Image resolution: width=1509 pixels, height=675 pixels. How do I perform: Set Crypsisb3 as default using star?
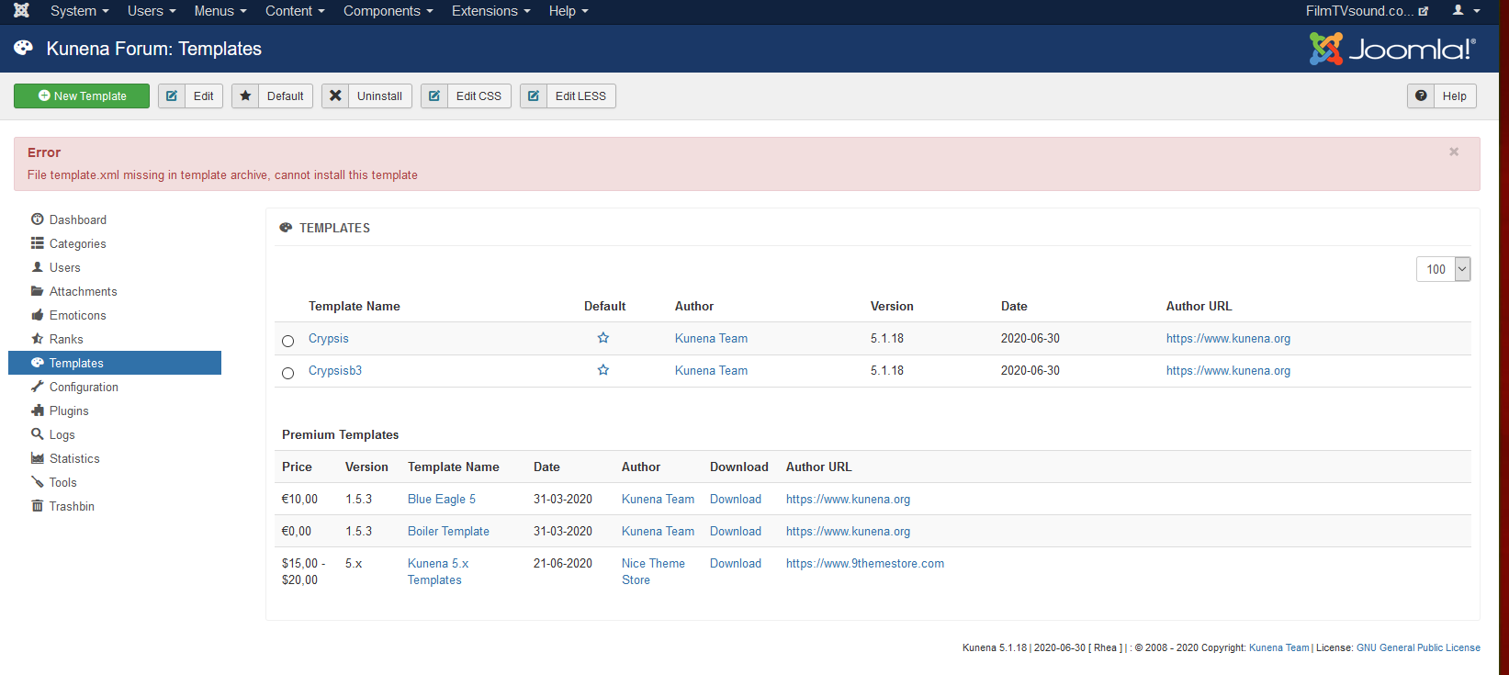(x=603, y=370)
